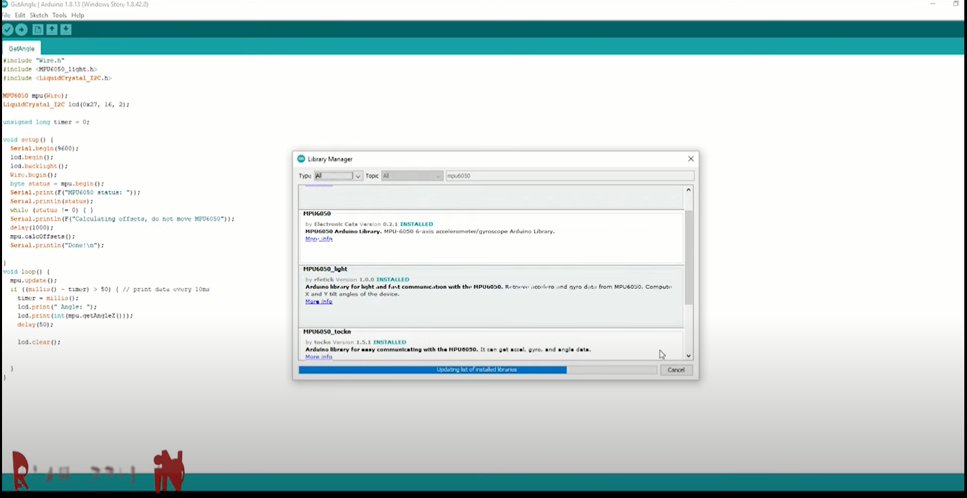Open More info link for MPU6050_light library
This screenshot has height=498, width=967.
pos(319,302)
